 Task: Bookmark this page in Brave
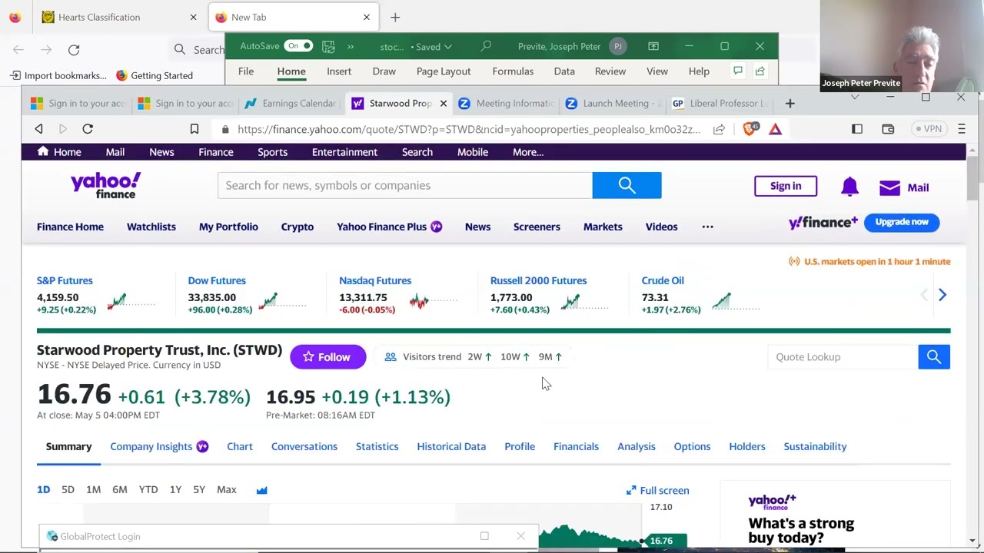pos(194,129)
